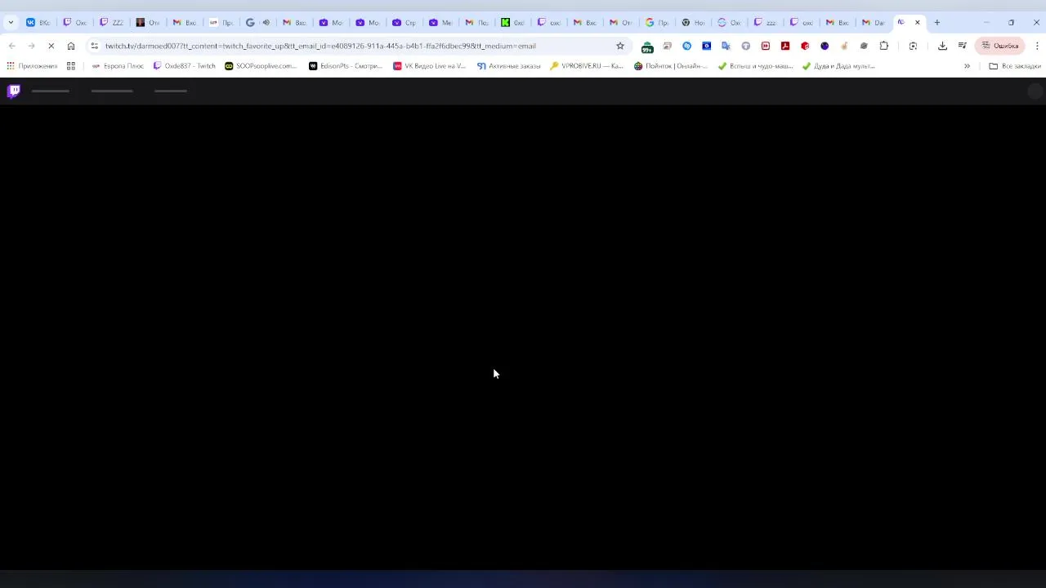The width and height of the screenshot is (1046, 588).
Task: Open the Downloads panel
Action: (x=942, y=46)
